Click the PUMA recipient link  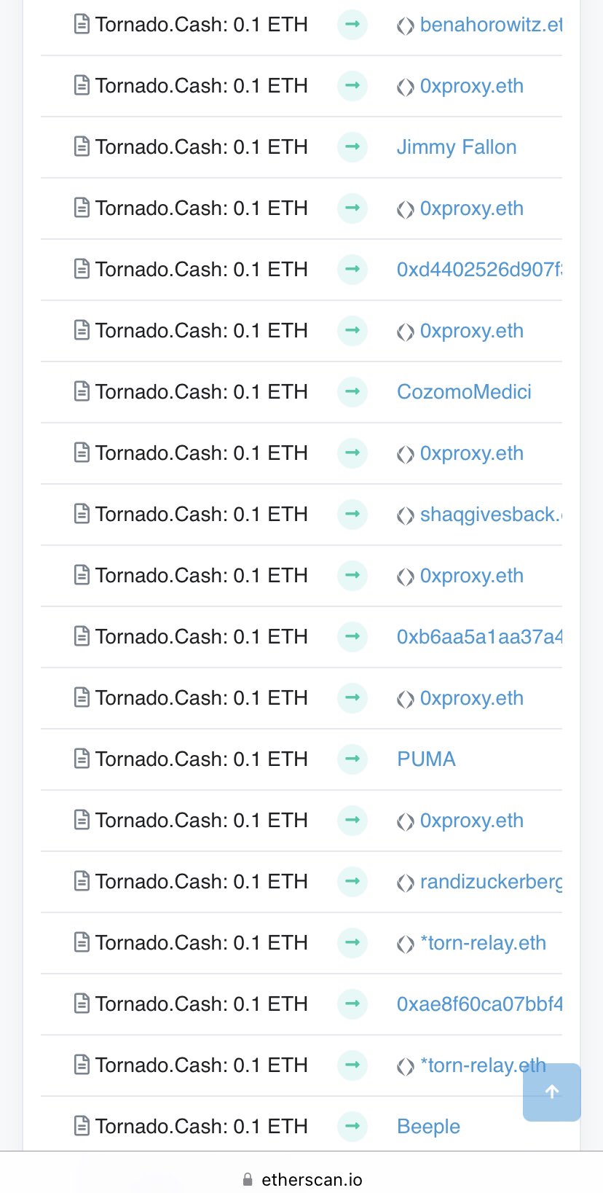pos(426,759)
